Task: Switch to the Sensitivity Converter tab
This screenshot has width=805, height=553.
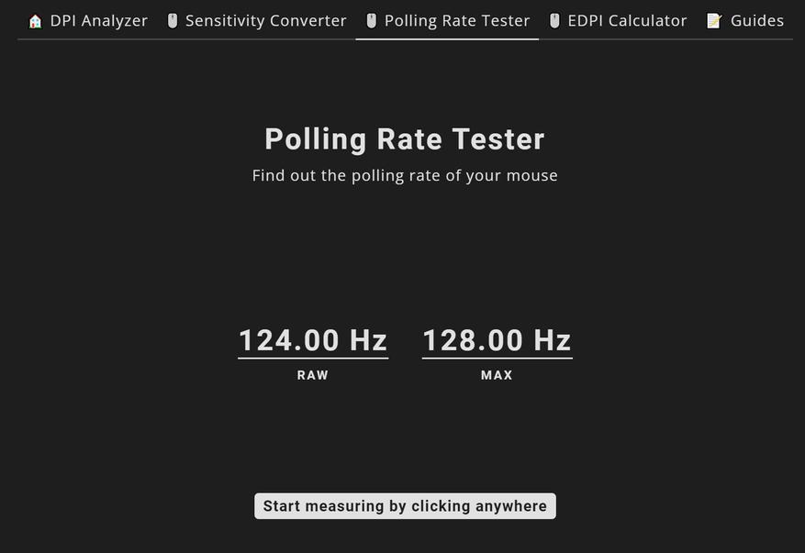Action: pyautogui.click(x=265, y=20)
